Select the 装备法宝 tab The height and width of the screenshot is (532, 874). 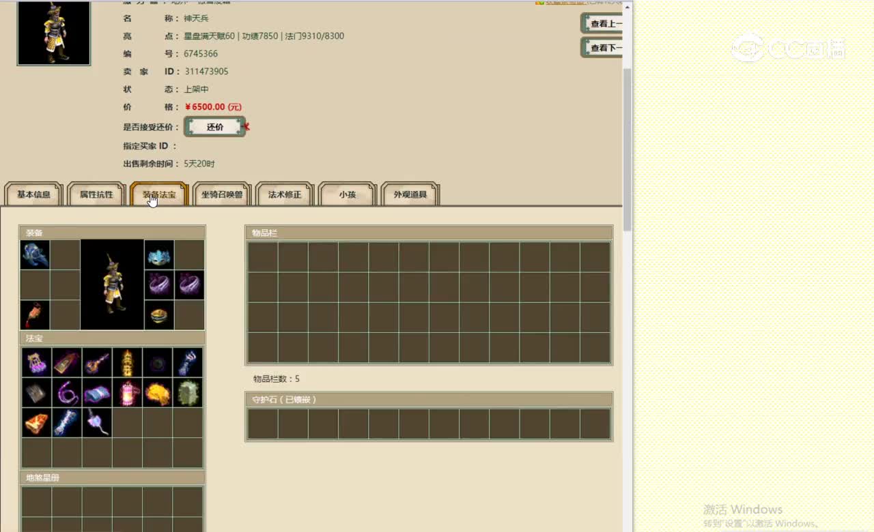click(159, 194)
